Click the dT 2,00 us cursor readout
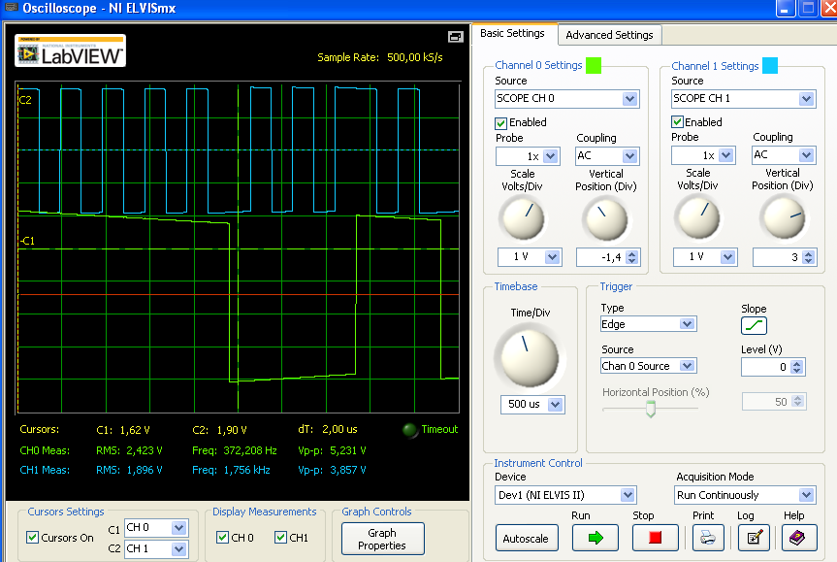837x562 pixels. (328, 430)
